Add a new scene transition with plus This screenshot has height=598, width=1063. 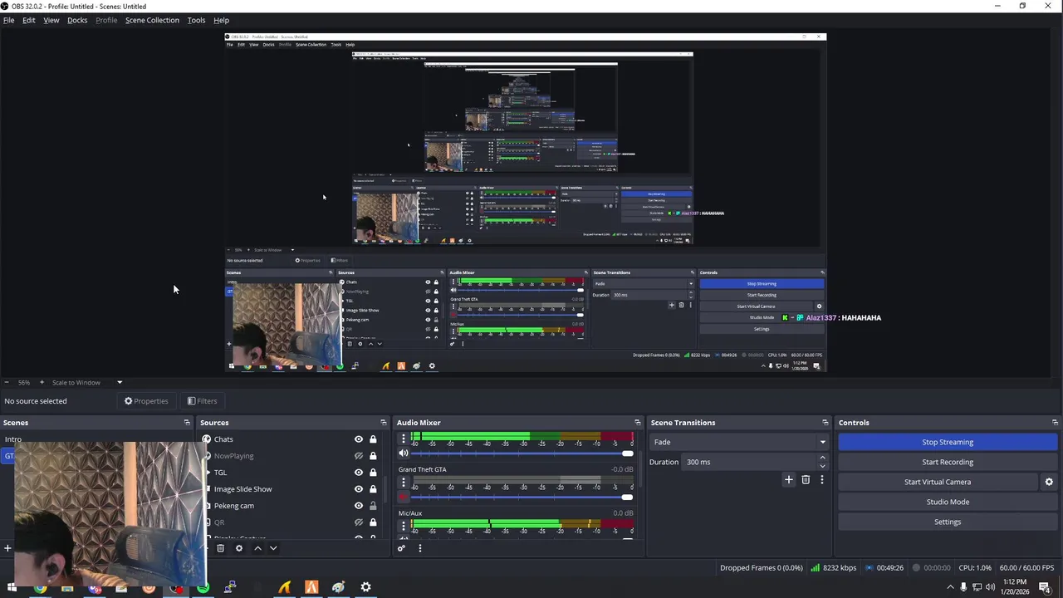[x=789, y=479]
